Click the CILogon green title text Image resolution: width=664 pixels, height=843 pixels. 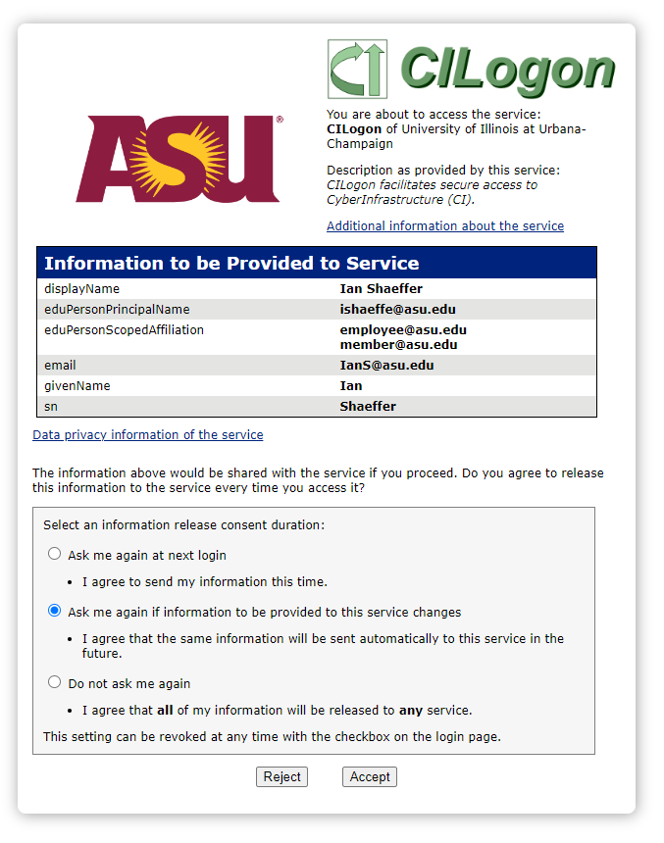[x=506, y=71]
